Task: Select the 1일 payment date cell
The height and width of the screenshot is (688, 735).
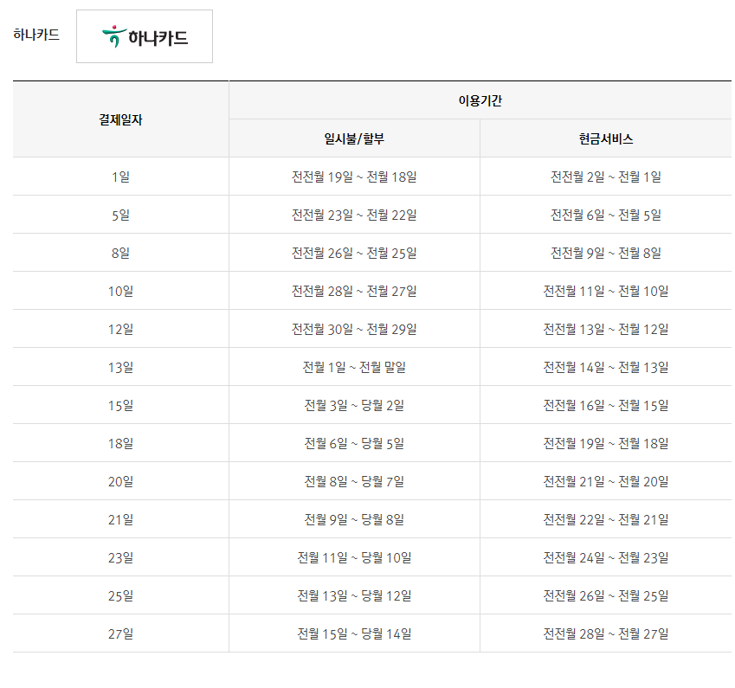Action: 120,177
